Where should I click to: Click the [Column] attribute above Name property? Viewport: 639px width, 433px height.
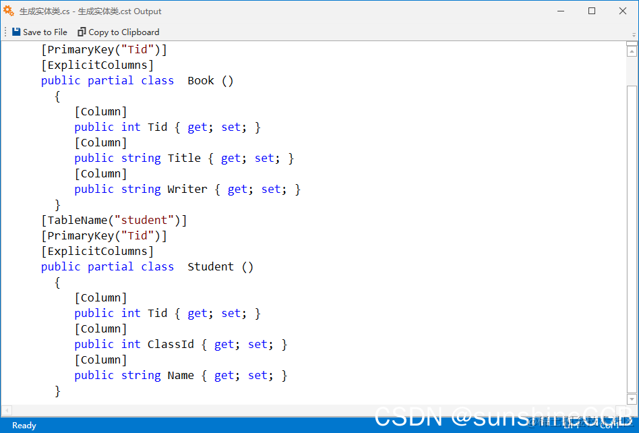[x=100, y=360]
